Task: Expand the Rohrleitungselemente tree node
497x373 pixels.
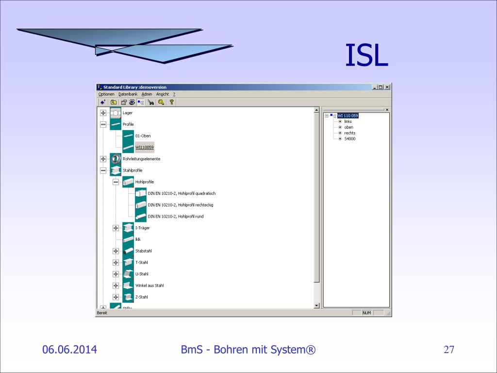Action: 103,159
